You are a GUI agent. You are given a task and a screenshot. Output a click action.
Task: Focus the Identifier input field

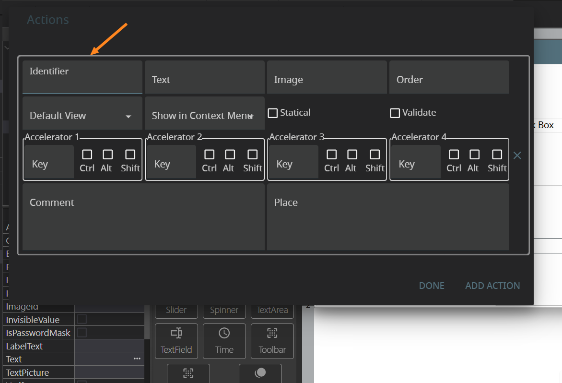(x=82, y=82)
